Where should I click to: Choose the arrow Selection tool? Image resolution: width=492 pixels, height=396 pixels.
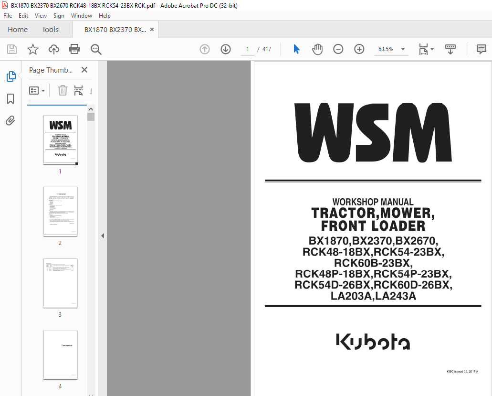pyautogui.click(x=296, y=49)
